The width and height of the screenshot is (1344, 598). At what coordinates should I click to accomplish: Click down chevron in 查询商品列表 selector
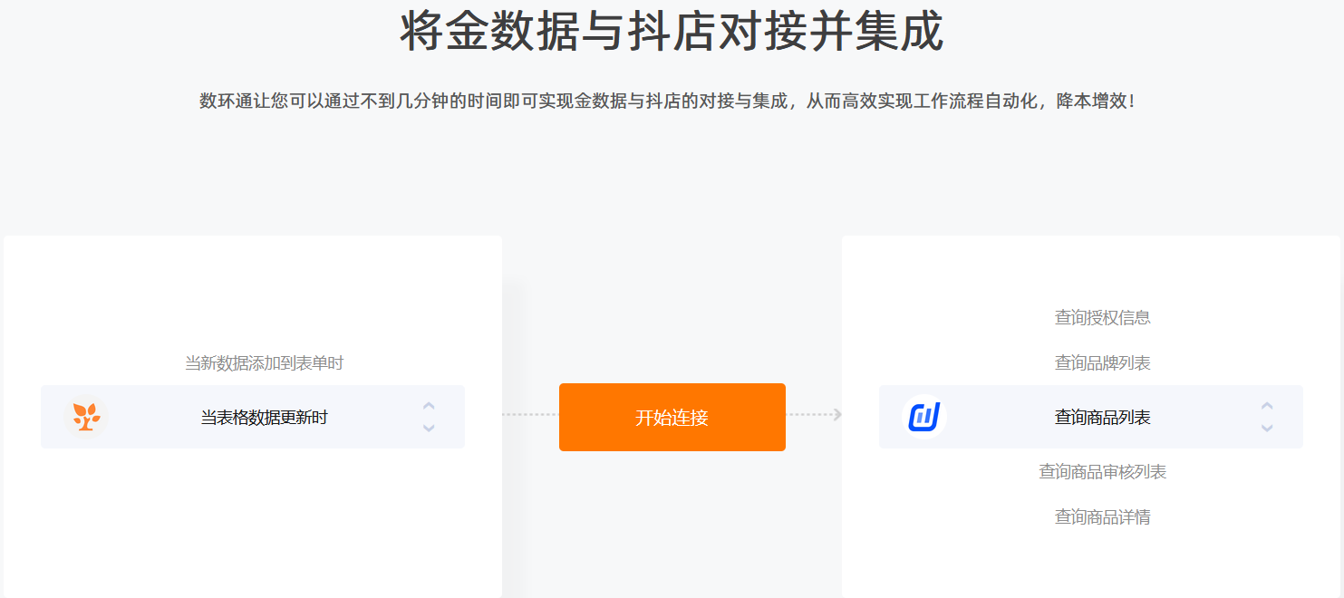tap(1267, 428)
